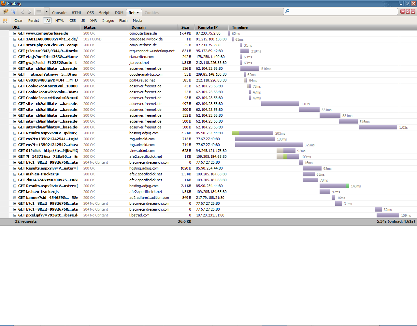Viewport: 417px width, 326px height.
Task: Switch to the Script panel tab
Action: tap(105, 13)
